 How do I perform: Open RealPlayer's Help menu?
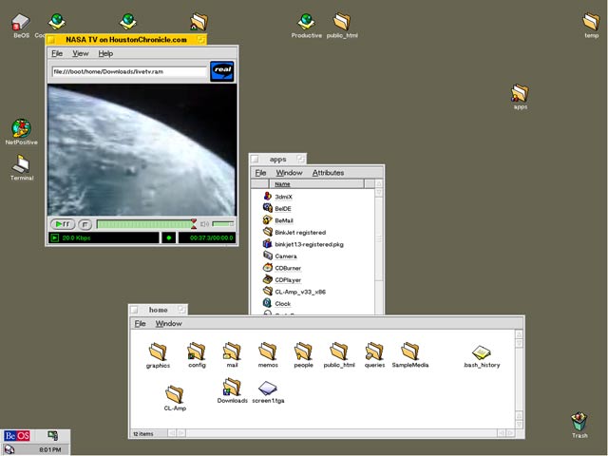(x=105, y=54)
